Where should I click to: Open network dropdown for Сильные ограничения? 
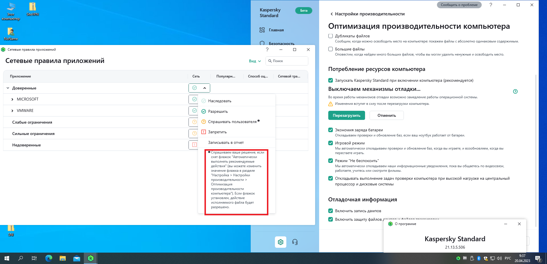193,133
